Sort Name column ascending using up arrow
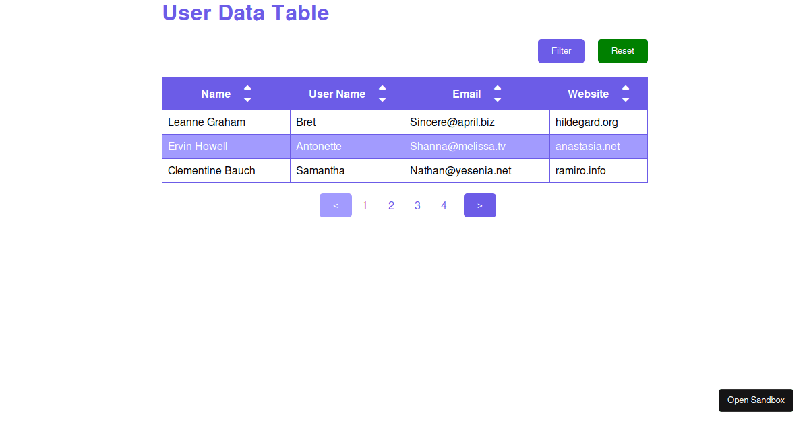The image size is (809, 424). tap(247, 89)
